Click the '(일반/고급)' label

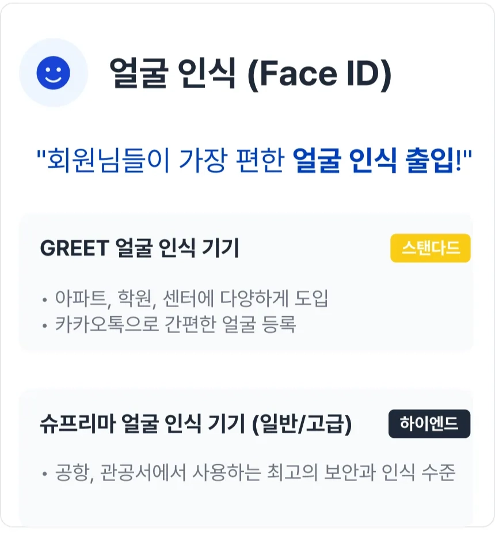point(302,425)
